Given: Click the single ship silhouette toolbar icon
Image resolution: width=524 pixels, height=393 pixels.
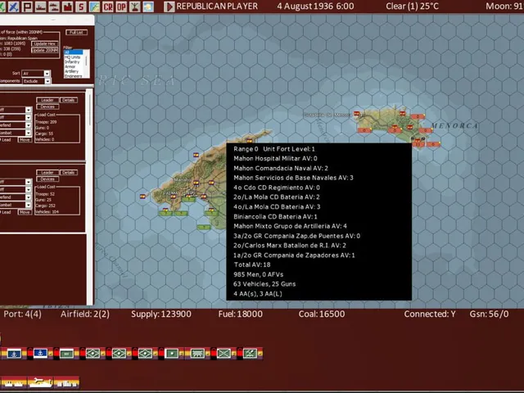Looking at the screenshot, I should (40, 7).
